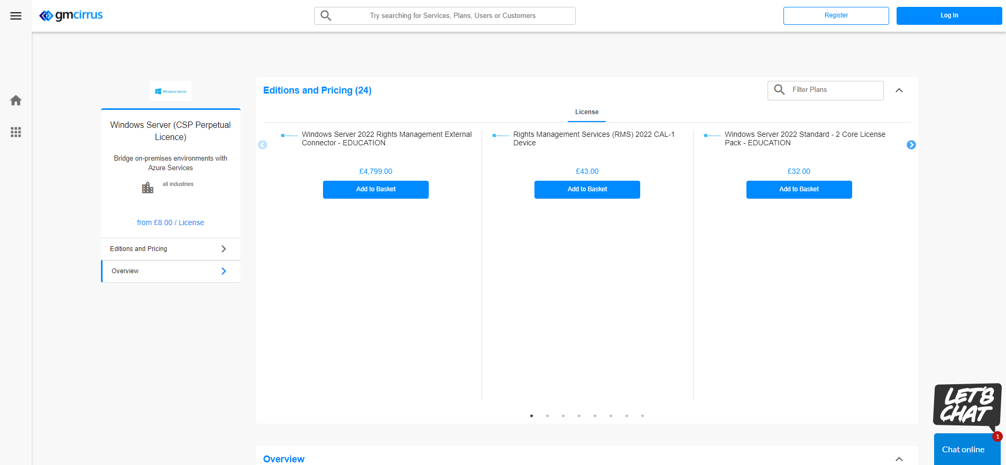Image resolution: width=1006 pixels, height=465 pixels.
Task: Show previous plans with left carousel arrow
Action: pyautogui.click(x=262, y=145)
